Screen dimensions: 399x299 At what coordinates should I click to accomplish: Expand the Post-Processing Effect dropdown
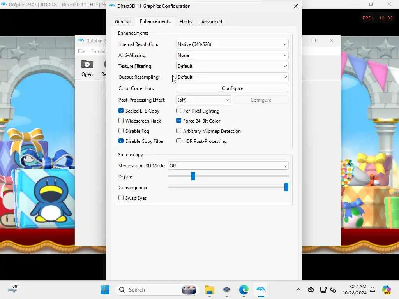[x=203, y=100]
